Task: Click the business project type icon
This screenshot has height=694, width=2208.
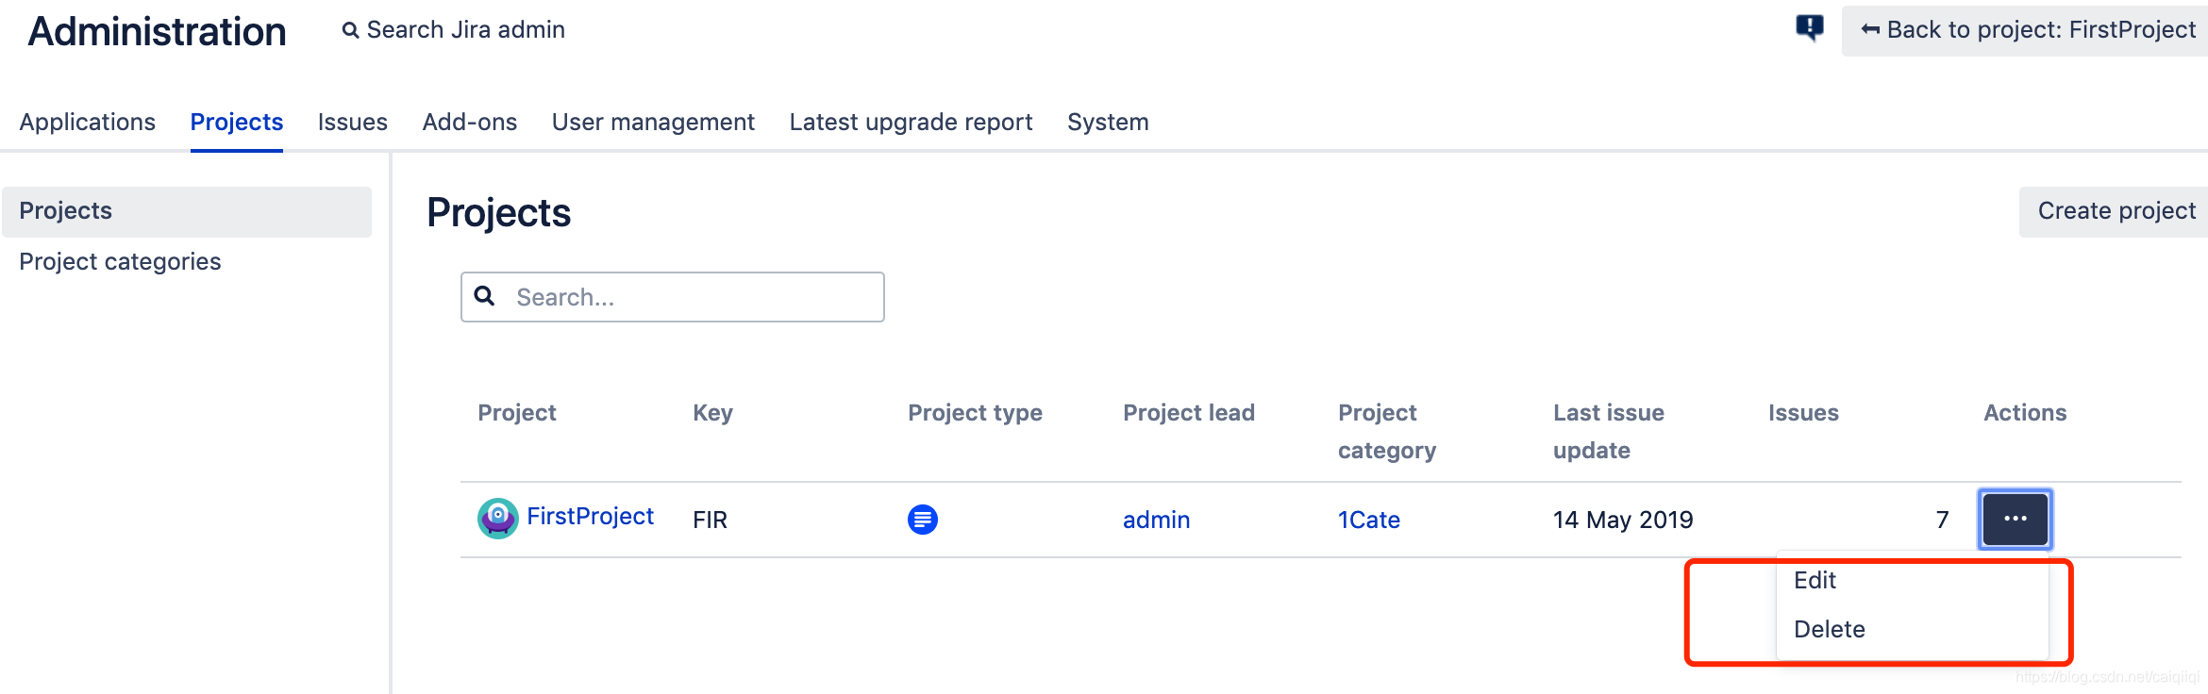Action: point(922,519)
